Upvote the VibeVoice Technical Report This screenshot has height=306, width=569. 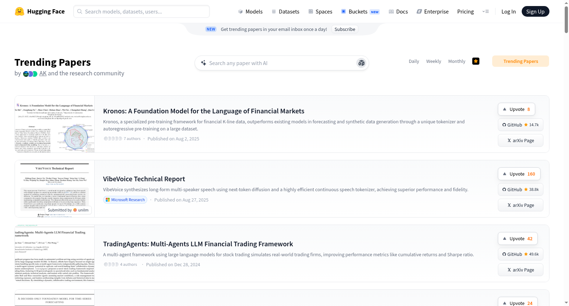pos(519,174)
